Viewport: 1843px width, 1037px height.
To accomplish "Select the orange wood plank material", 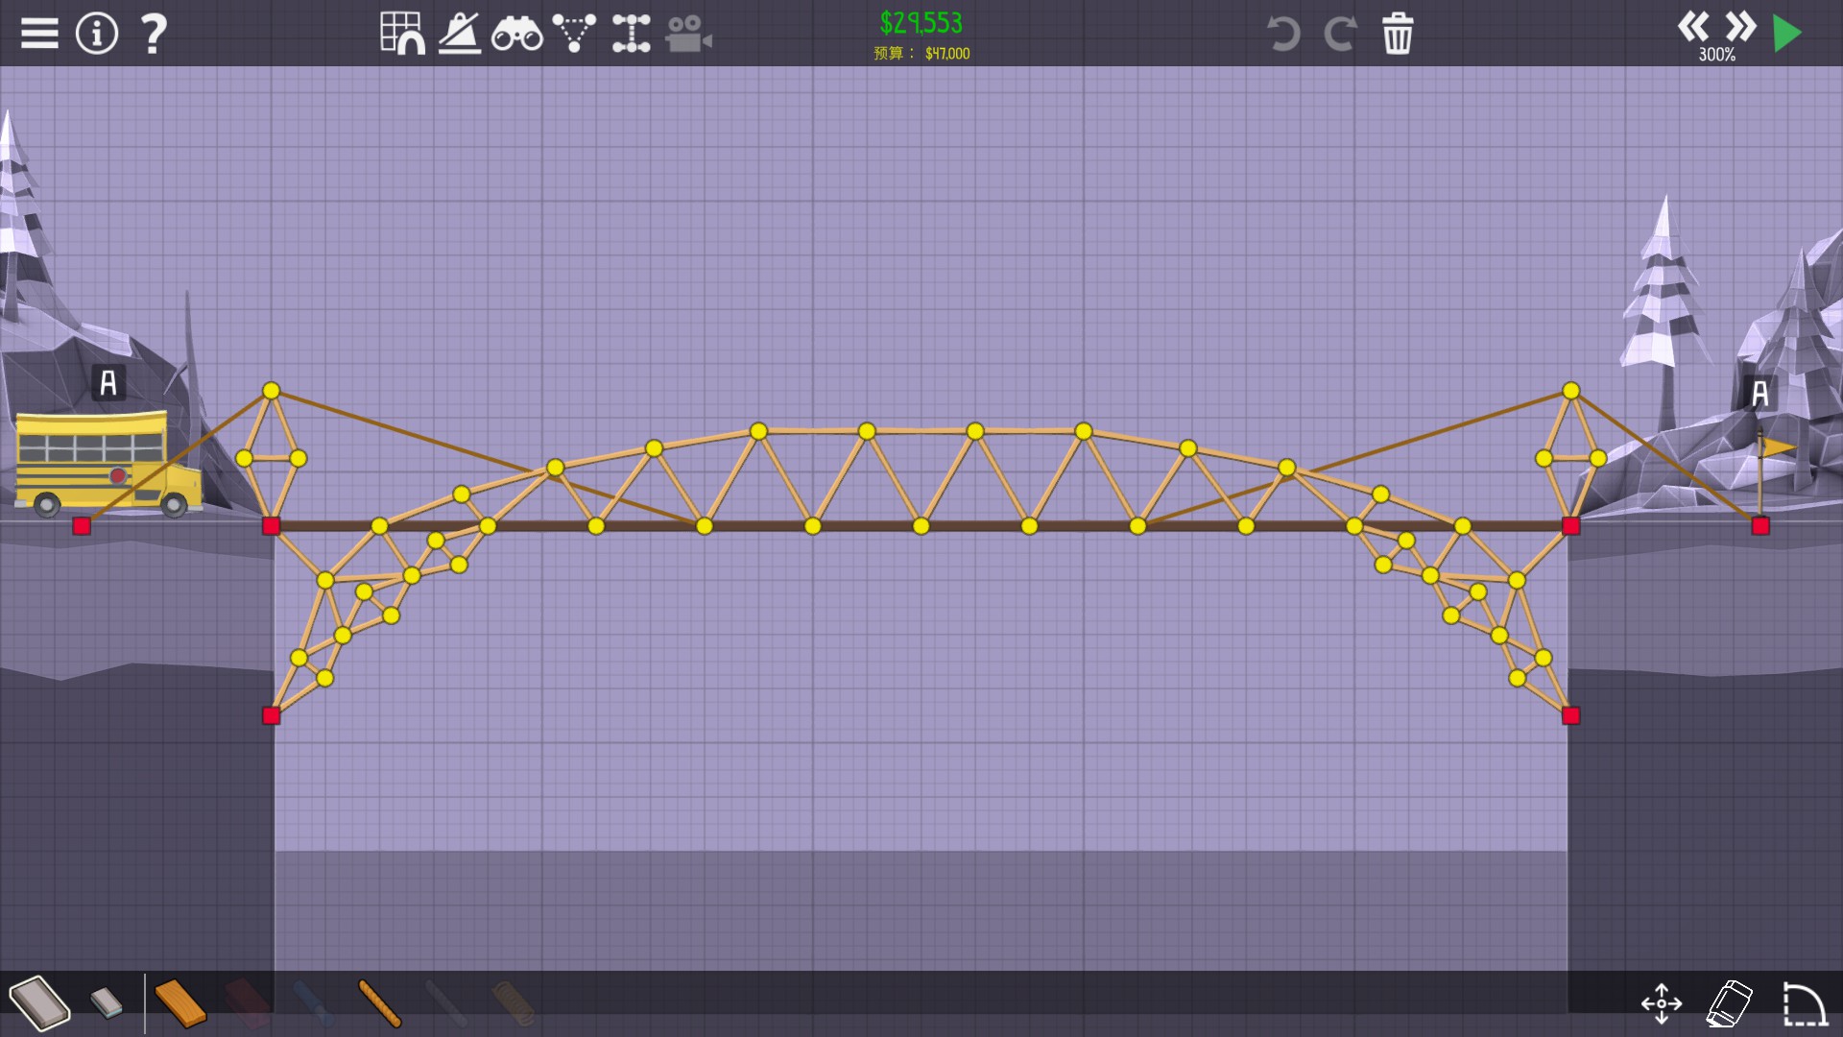I will point(180,1002).
